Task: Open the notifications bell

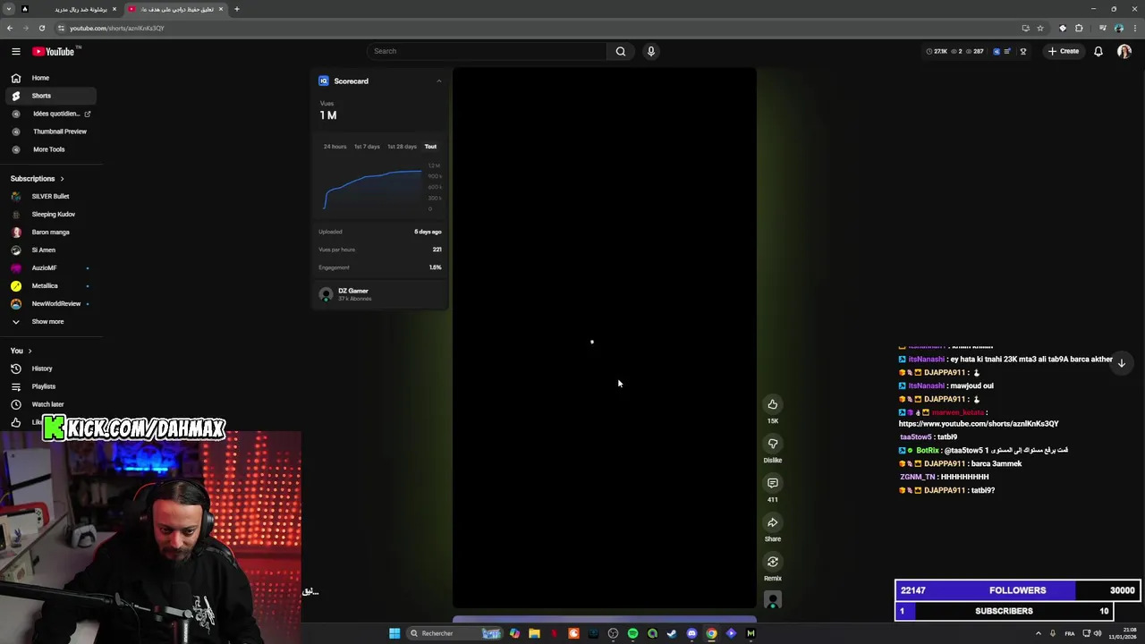Action: coord(1098,51)
